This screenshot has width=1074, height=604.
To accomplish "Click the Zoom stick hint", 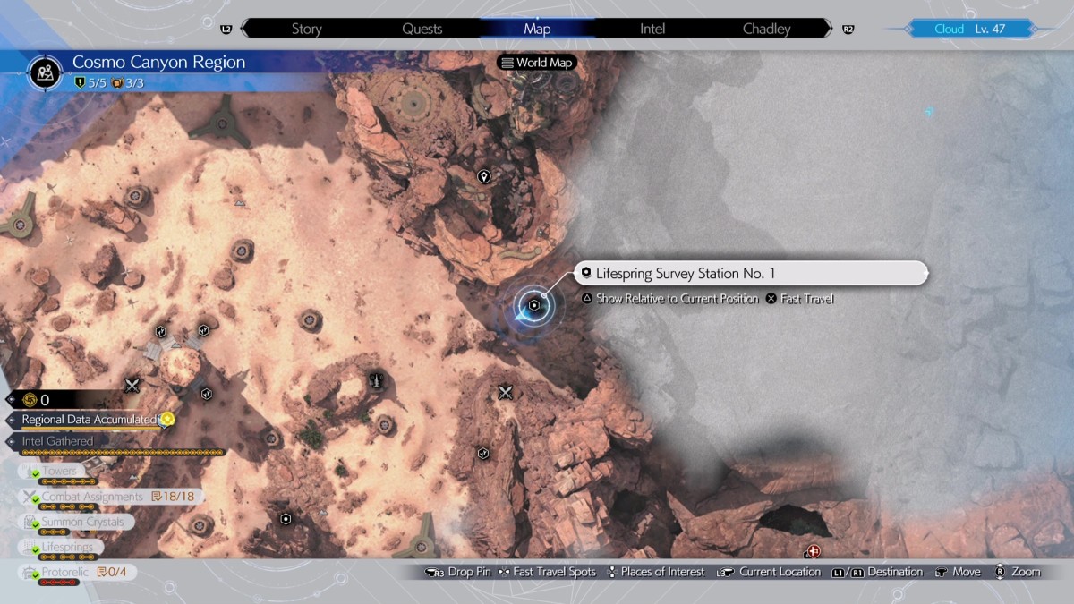I will [x=1018, y=572].
